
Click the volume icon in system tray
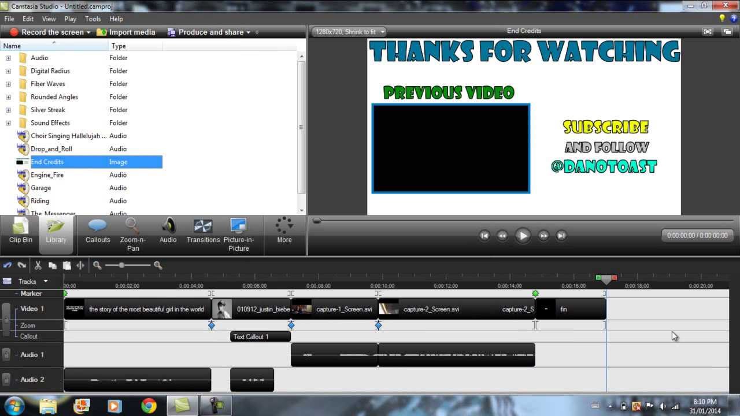[x=663, y=406]
